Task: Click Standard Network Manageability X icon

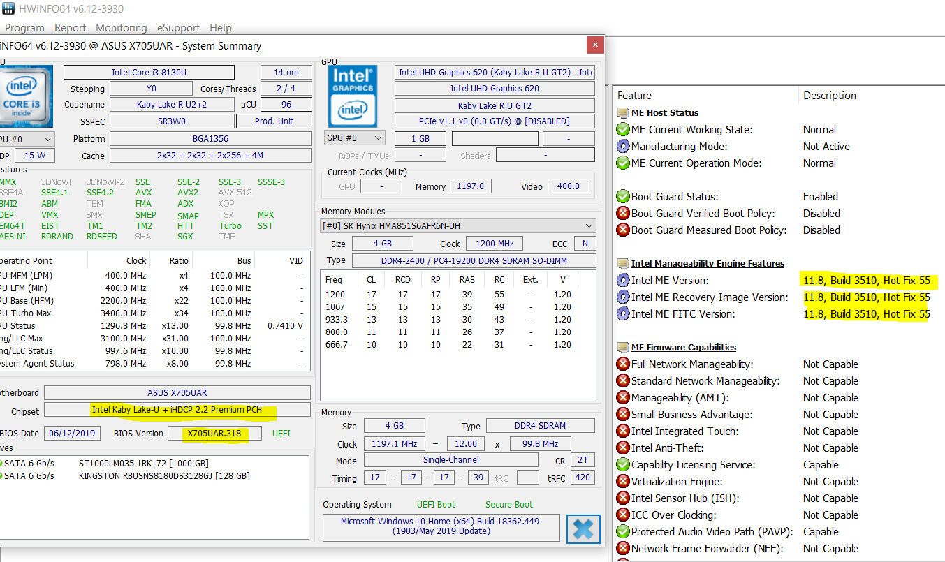Action: pos(623,381)
